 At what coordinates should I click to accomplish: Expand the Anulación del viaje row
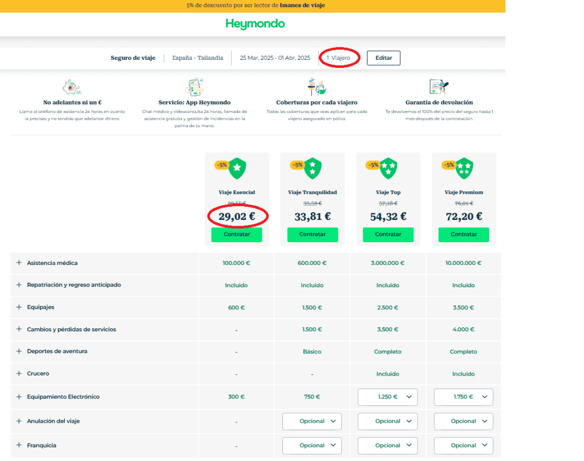[19, 421]
